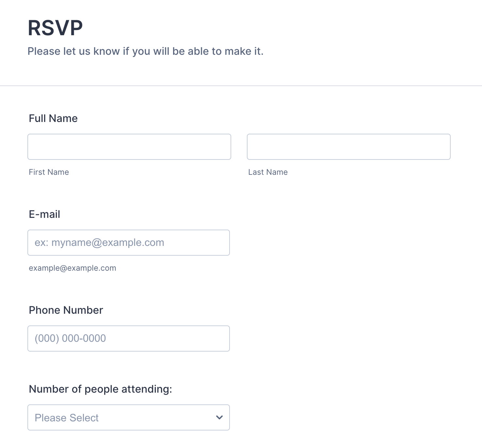The width and height of the screenshot is (482, 437).
Task: Click the (000) 000-0000 placeholder text
Action: pos(70,339)
